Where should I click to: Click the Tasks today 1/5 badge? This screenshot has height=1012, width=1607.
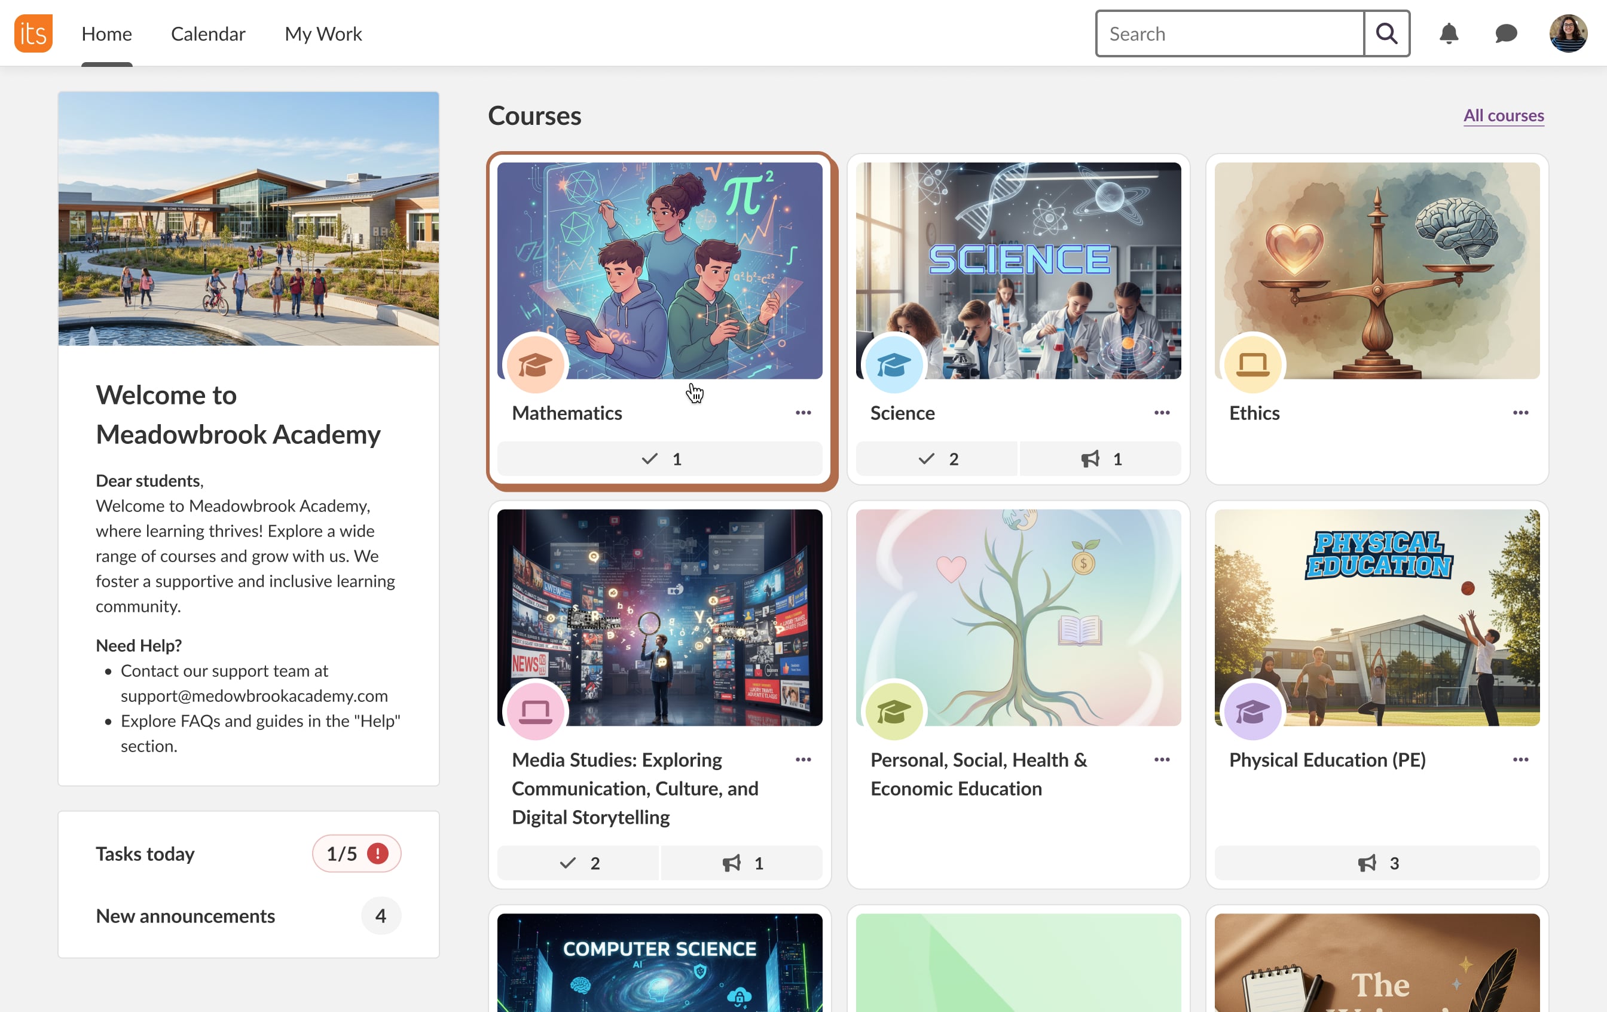coord(356,853)
